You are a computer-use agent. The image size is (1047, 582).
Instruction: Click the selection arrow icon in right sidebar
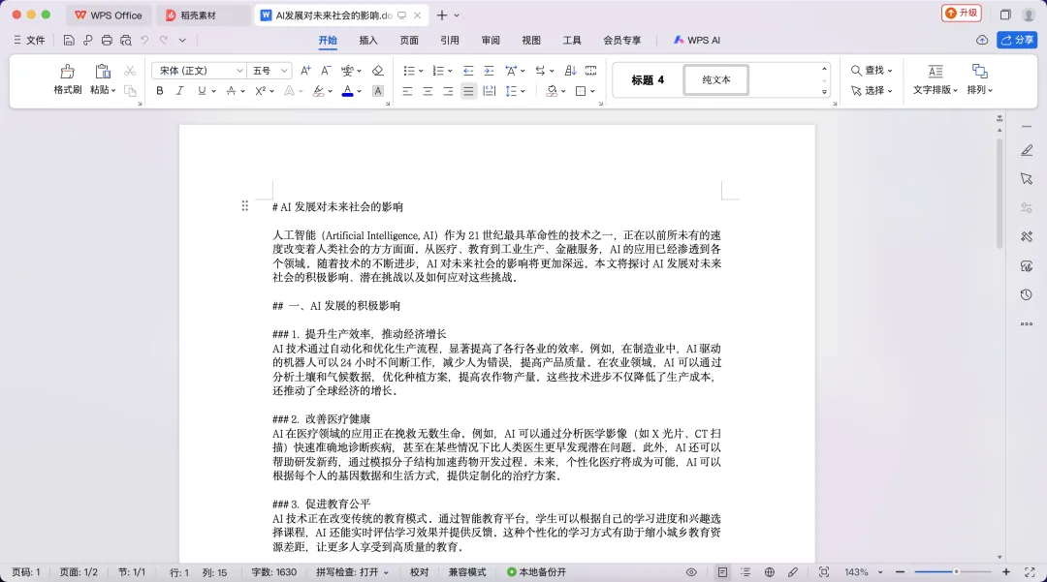click(1027, 178)
